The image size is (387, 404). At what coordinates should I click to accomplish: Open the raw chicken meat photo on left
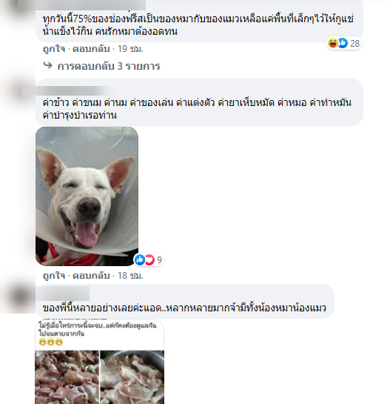coord(67,377)
